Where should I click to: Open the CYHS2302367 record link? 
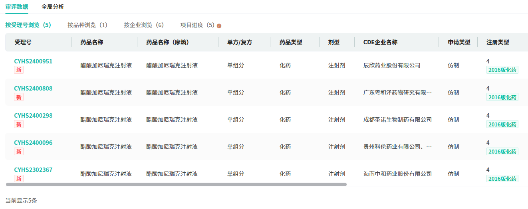click(33, 170)
